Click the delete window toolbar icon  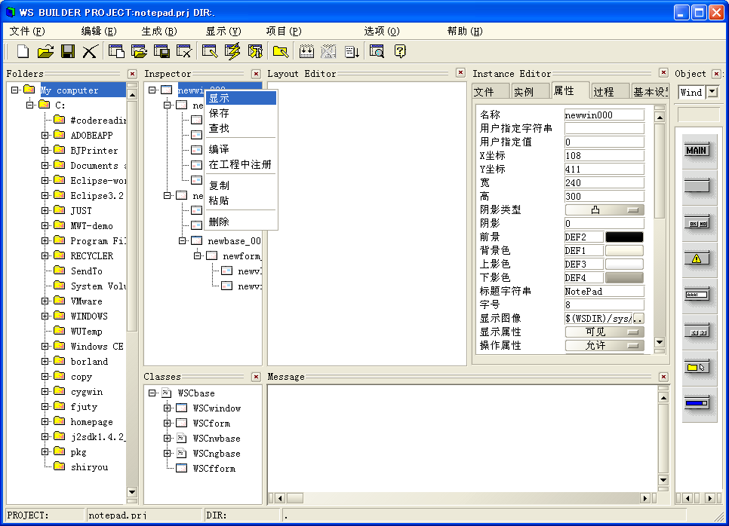coord(184,51)
